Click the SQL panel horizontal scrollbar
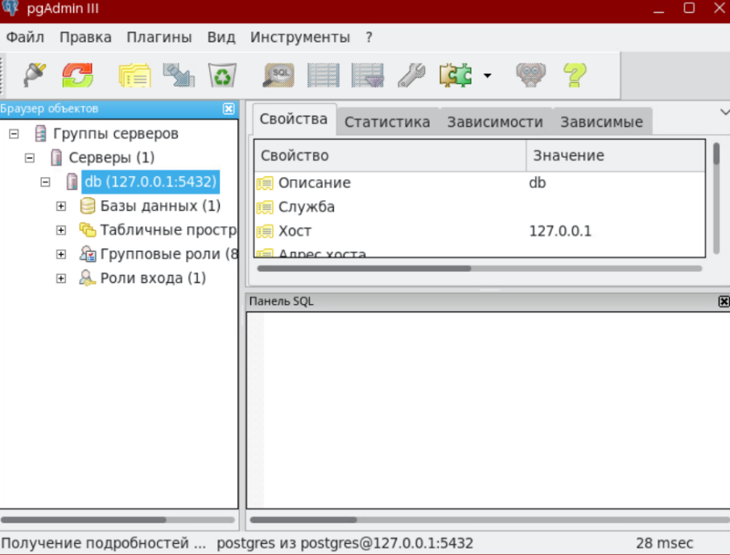This screenshot has width=730, height=555. pyautogui.click(x=489, y=520)
